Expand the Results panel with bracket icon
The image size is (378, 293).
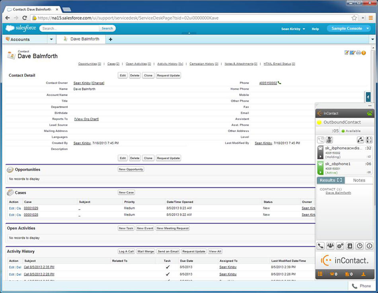tap(339, 180)
